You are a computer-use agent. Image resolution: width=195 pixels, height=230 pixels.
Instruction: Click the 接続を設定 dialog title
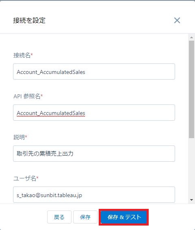(29, 20)
